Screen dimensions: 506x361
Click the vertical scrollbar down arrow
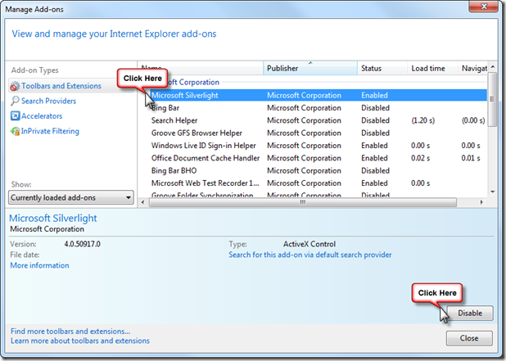click(x=492, y=192)
